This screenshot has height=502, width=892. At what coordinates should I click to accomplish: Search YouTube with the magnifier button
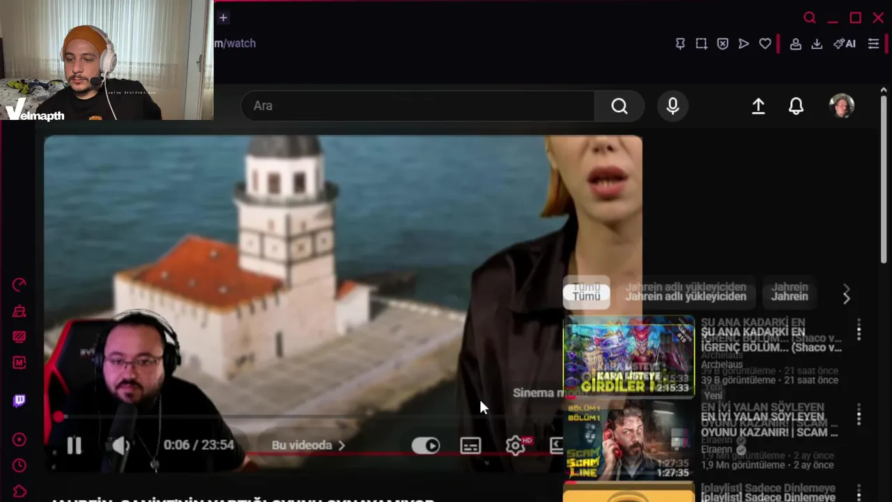tap(620, 106)
